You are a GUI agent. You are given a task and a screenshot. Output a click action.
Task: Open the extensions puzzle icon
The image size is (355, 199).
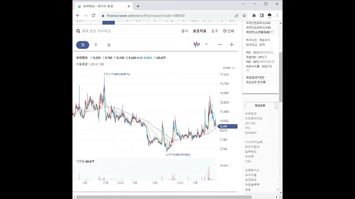[254, 16]
